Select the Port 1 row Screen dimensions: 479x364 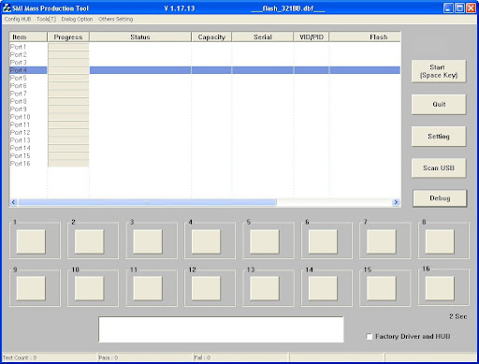205,47
